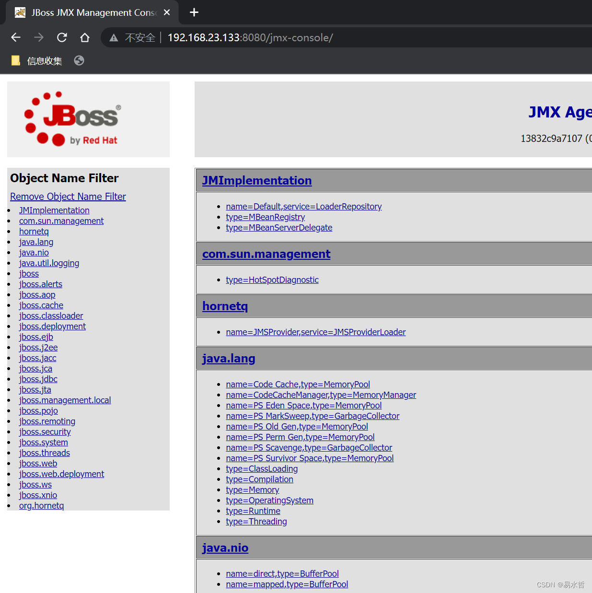
Task: Select jboss.xnio filter
Action: 38,495
